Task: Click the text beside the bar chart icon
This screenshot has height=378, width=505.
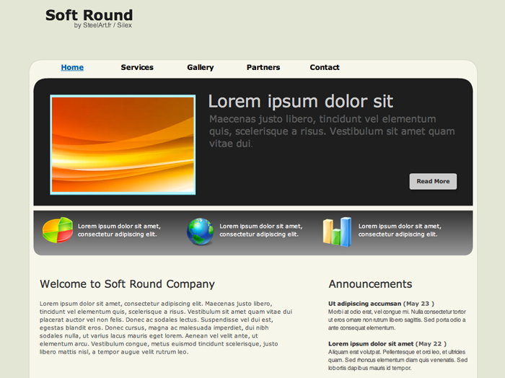Action: [400, 230]
